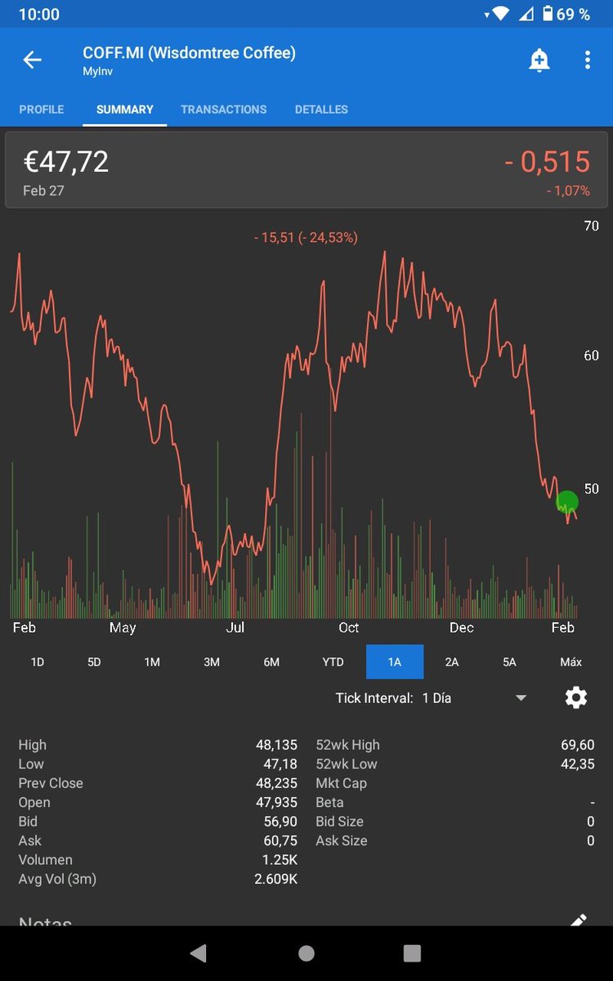This screenshot has height=981, width=613.
Task: Open the alert bell icon
Action: (x=539, y=60)
